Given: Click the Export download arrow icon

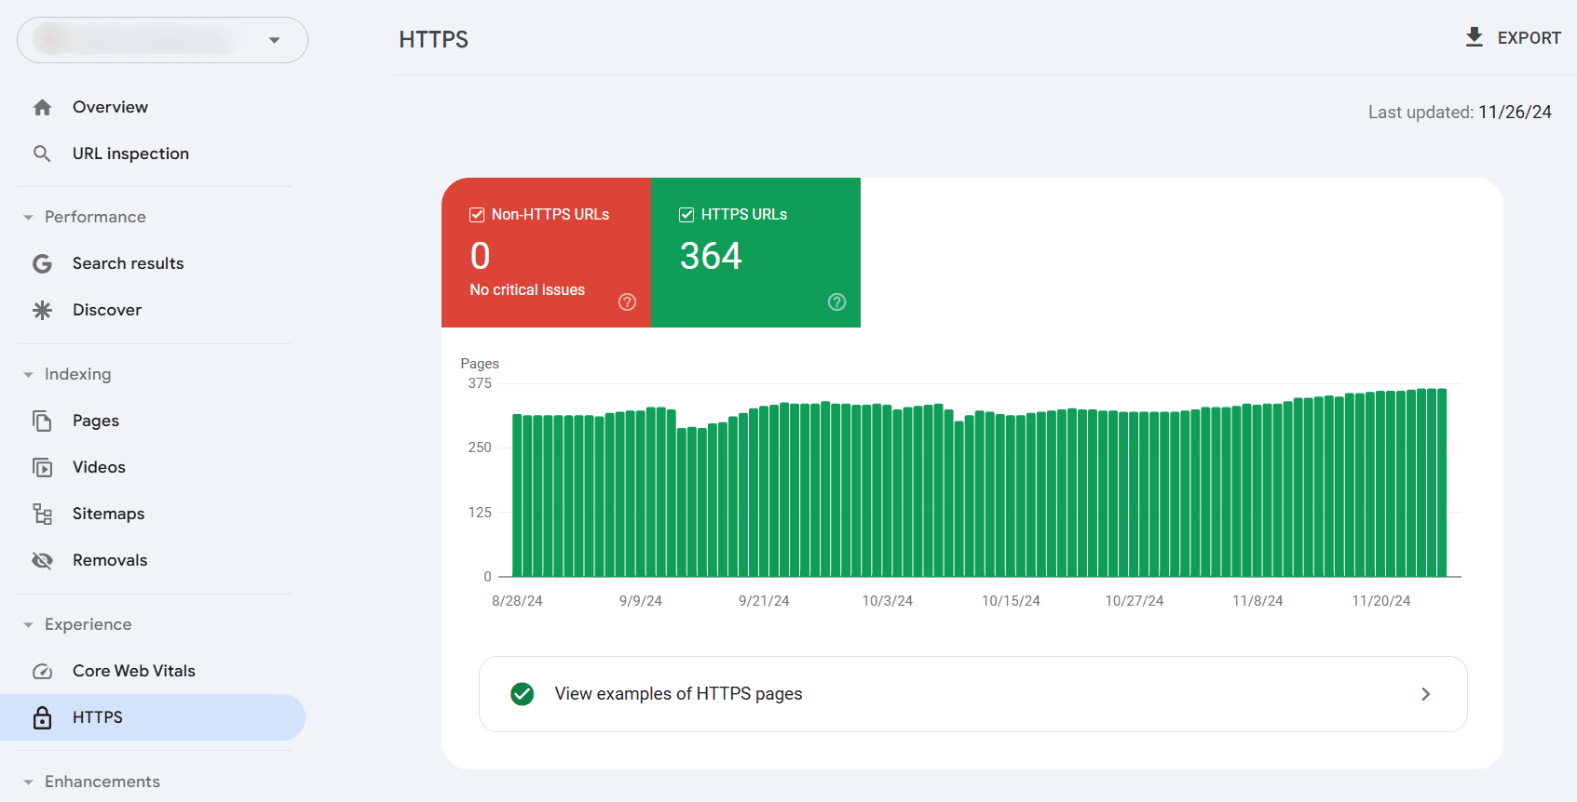Looking at the screenshot, I should (1474, 37).
